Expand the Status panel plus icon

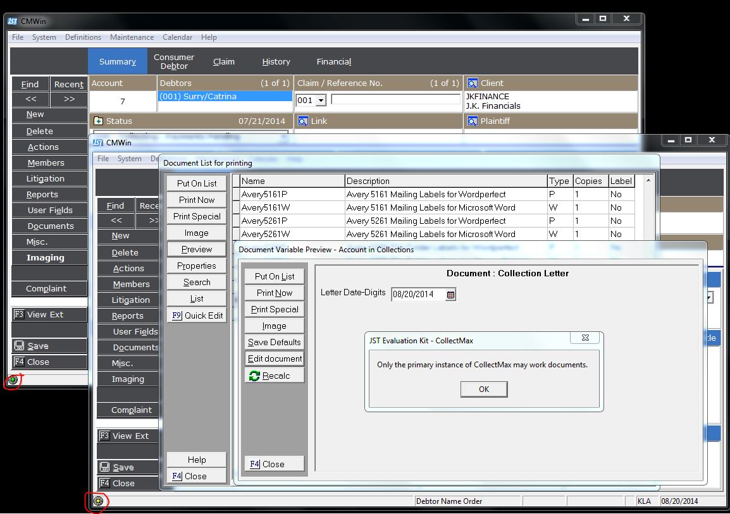point(98,121)
